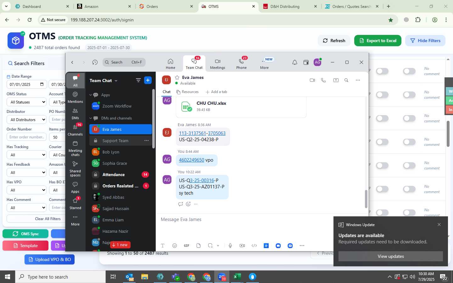
Task: Open GIF picker in message toolbar
Action: pyautogui.click(x=187, y=246)
